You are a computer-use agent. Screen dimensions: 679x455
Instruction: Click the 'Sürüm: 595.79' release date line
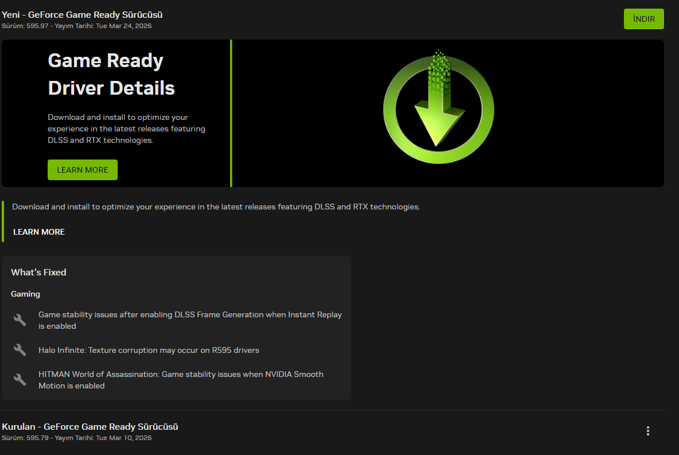tap(77, 438)
